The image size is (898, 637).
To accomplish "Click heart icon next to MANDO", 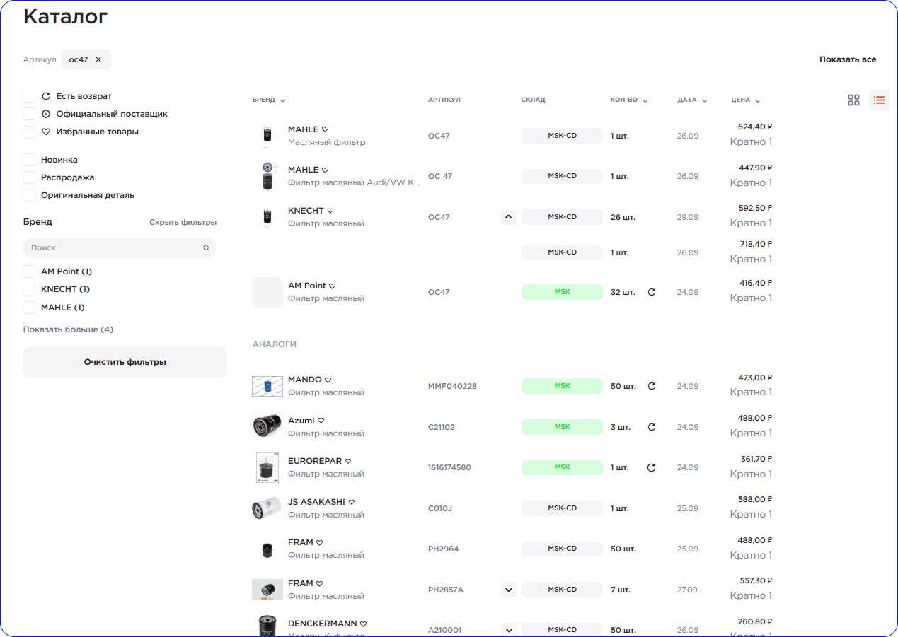I will click(x=328, y=380).
